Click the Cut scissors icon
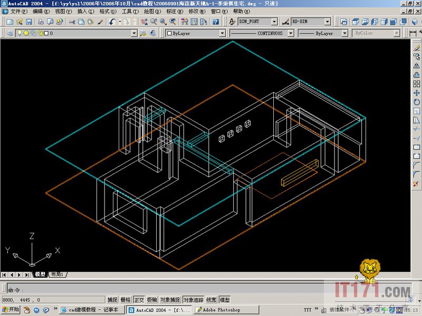The width and height of the screenshot is (422, 316). click(72, 22)
